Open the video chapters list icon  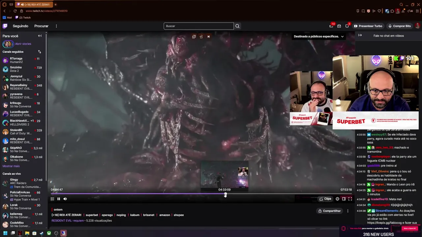52,199
